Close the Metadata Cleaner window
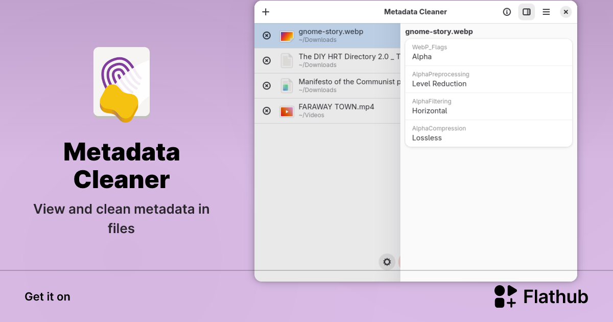This screenshot has width=613, height=322. (x=565, y=12)
